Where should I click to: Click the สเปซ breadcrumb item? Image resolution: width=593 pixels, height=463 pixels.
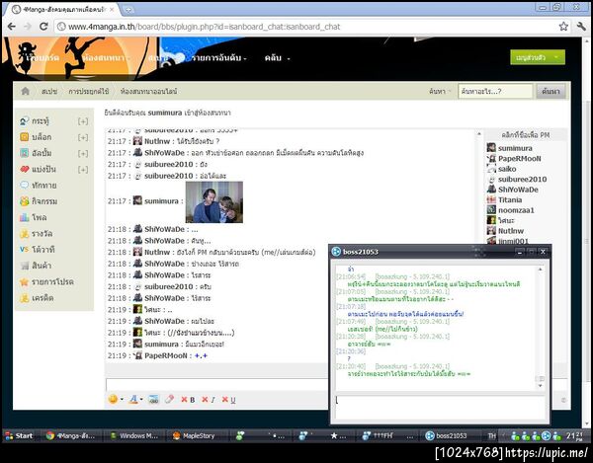[49, 91]
